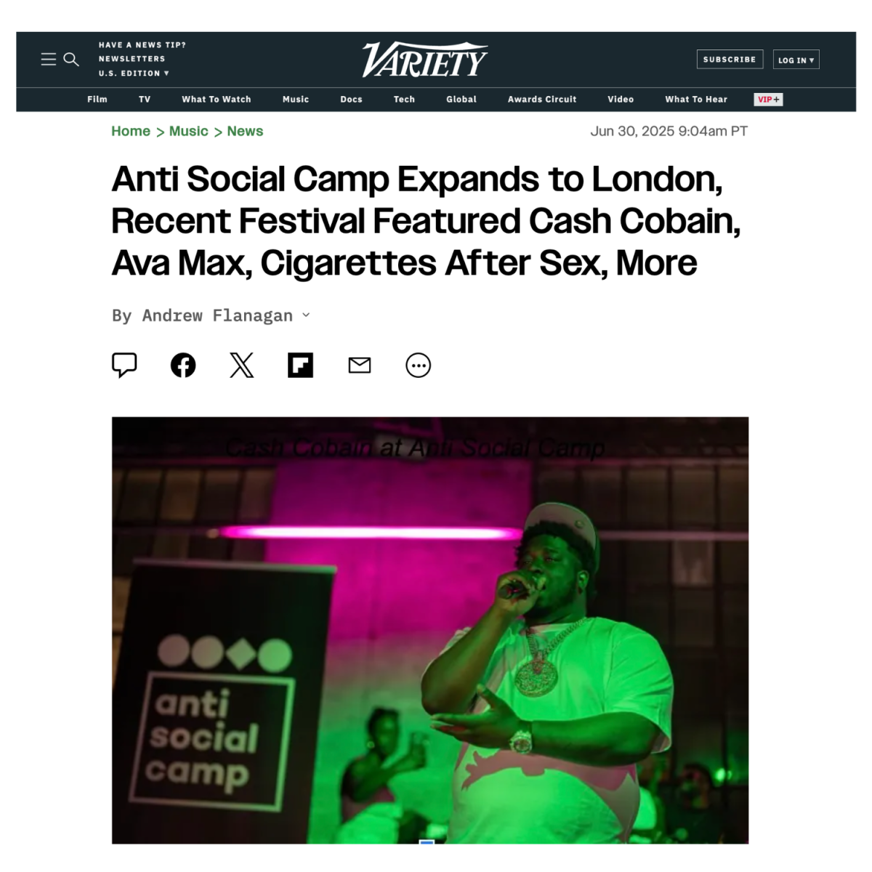Go to the Variety logo homepage

point(425,60)
